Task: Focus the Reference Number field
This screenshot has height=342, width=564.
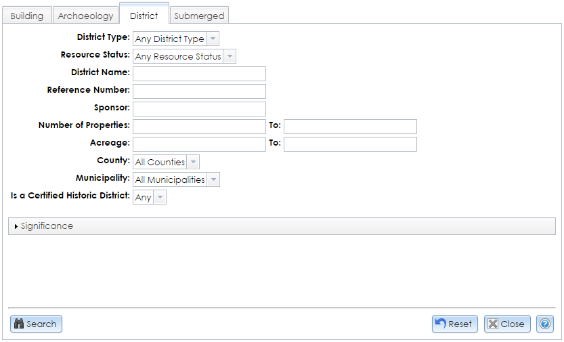Action: click(x=199, y=91)
